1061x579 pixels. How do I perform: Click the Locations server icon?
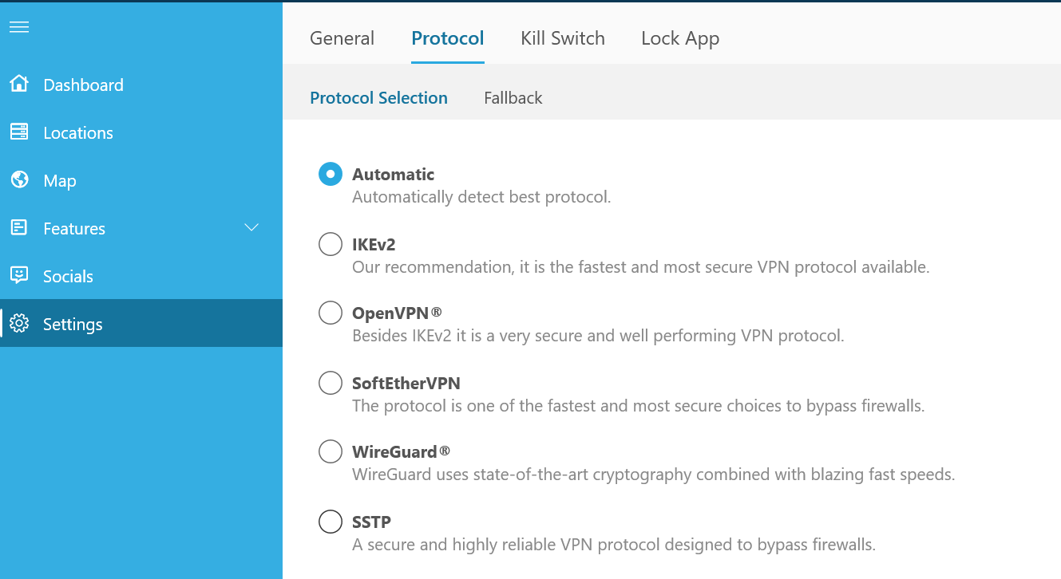pos(19,132)
